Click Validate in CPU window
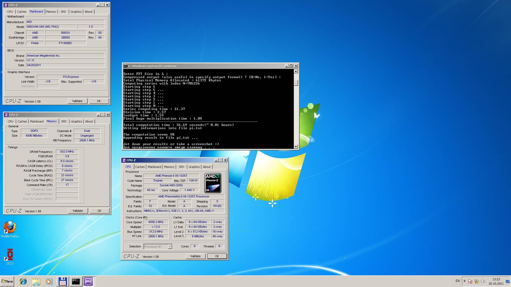This screenshot has width=511, height=287. pyautogui.click(x=195, y=256)
